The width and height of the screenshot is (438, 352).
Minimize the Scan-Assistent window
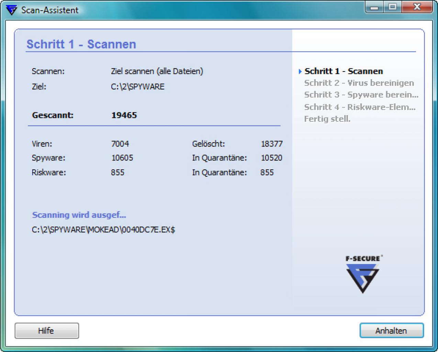tap(374, 7)
